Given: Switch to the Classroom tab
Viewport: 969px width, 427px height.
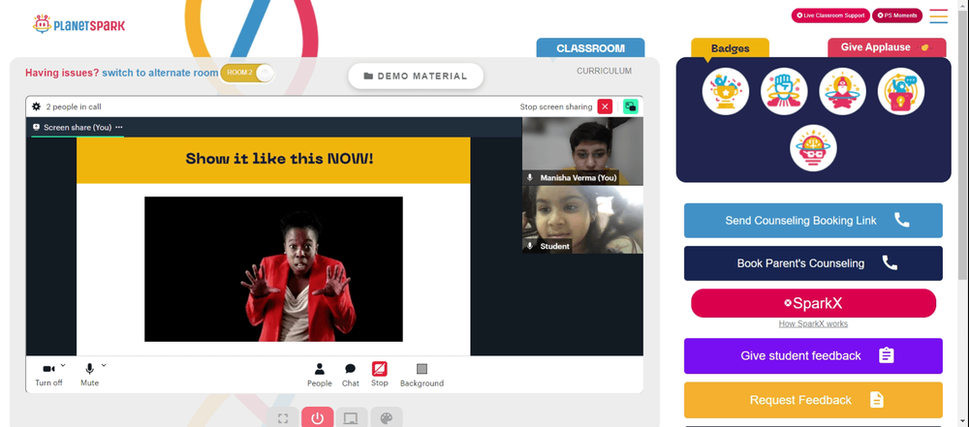Looking at the screenshot, I should click(590, 48).
